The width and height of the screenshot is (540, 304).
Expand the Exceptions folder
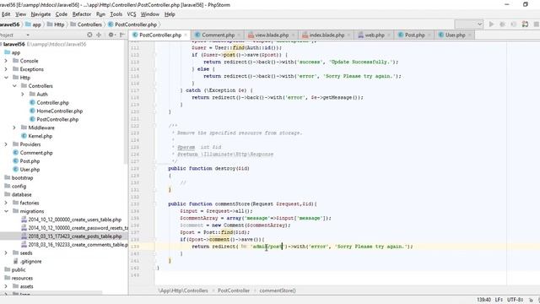(6, 69)
